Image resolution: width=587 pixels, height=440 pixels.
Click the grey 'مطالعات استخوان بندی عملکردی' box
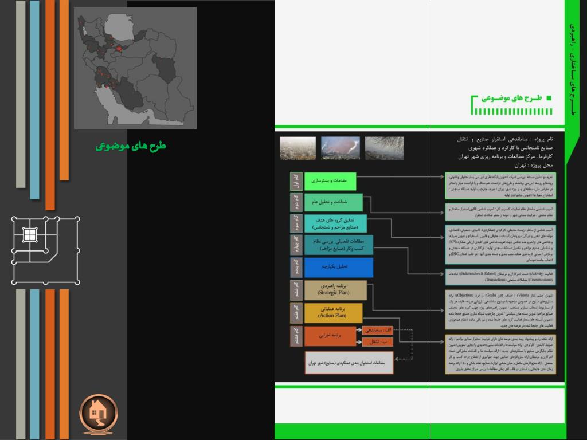[x=349, y=363]
